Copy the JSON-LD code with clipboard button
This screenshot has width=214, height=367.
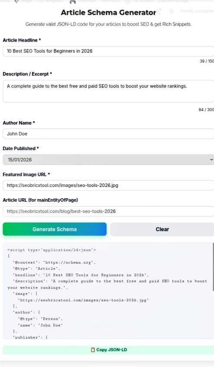(108, 350)
